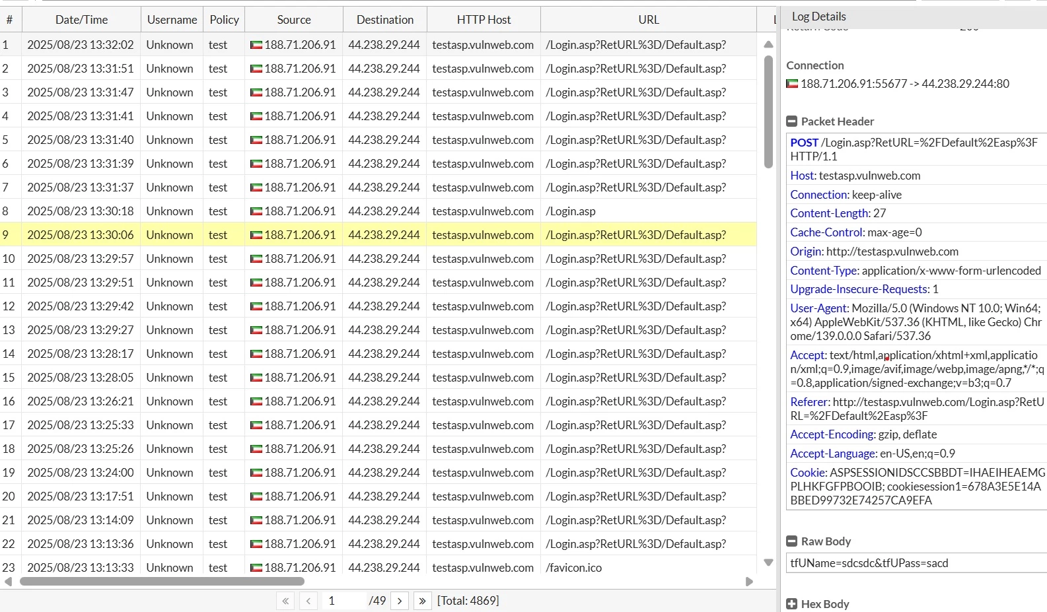Select log row 17 dated 13:25:33

coord(378,425)
